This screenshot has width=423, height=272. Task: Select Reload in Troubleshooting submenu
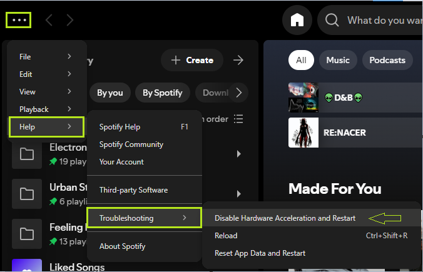tap(312, 236)
